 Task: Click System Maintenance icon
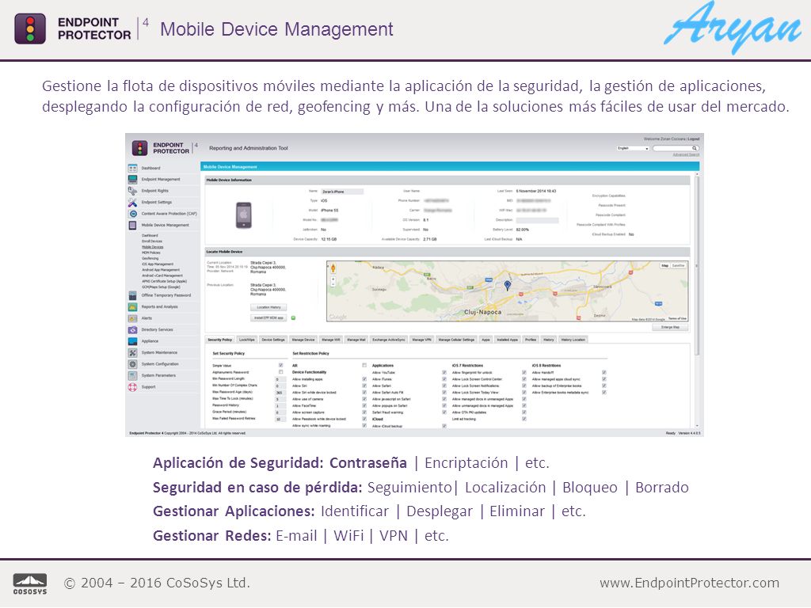[132, 352]
